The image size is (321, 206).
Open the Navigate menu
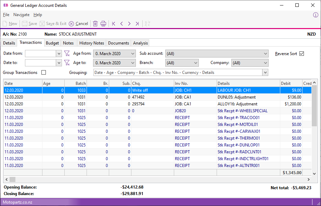[x=21, y=15]
